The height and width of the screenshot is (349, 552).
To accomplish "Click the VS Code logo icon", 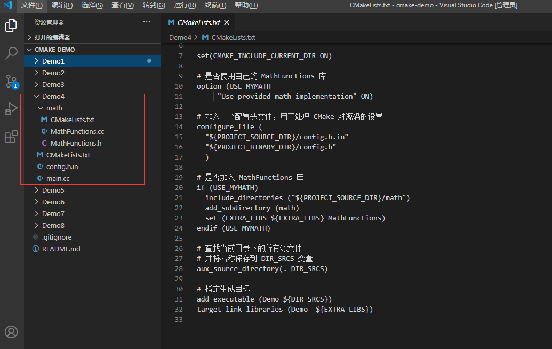I will coord(8,5).
